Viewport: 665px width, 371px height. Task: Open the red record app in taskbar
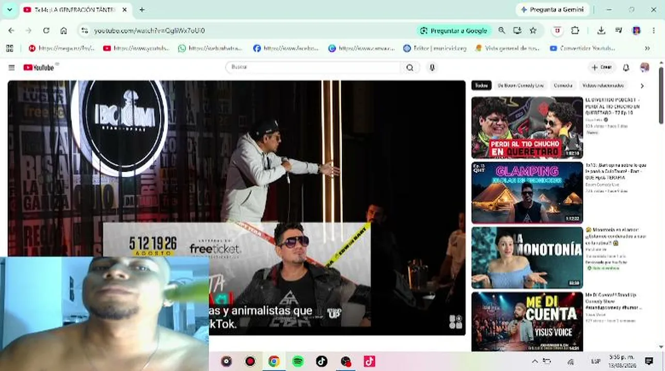(x=250, y=361)
